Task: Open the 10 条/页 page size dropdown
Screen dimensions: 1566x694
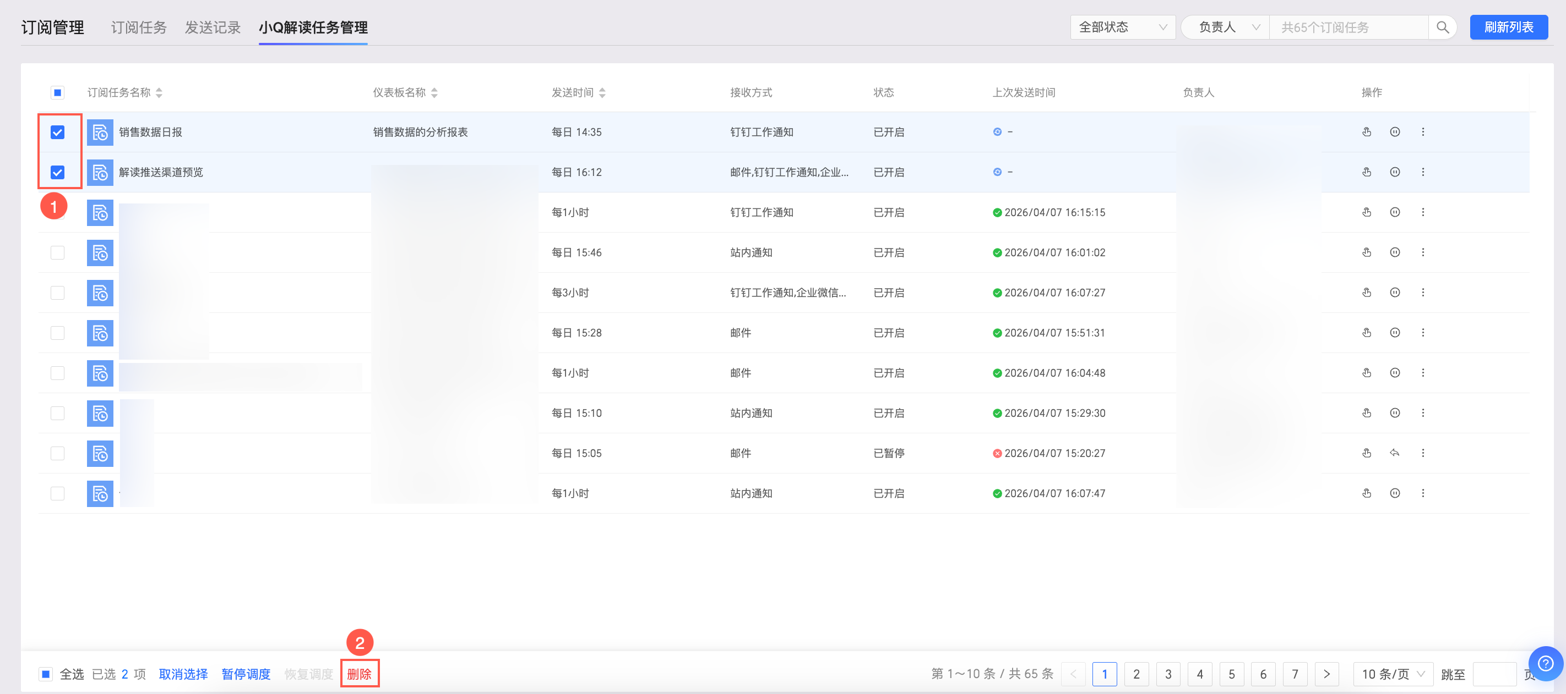Action: 1393,673
